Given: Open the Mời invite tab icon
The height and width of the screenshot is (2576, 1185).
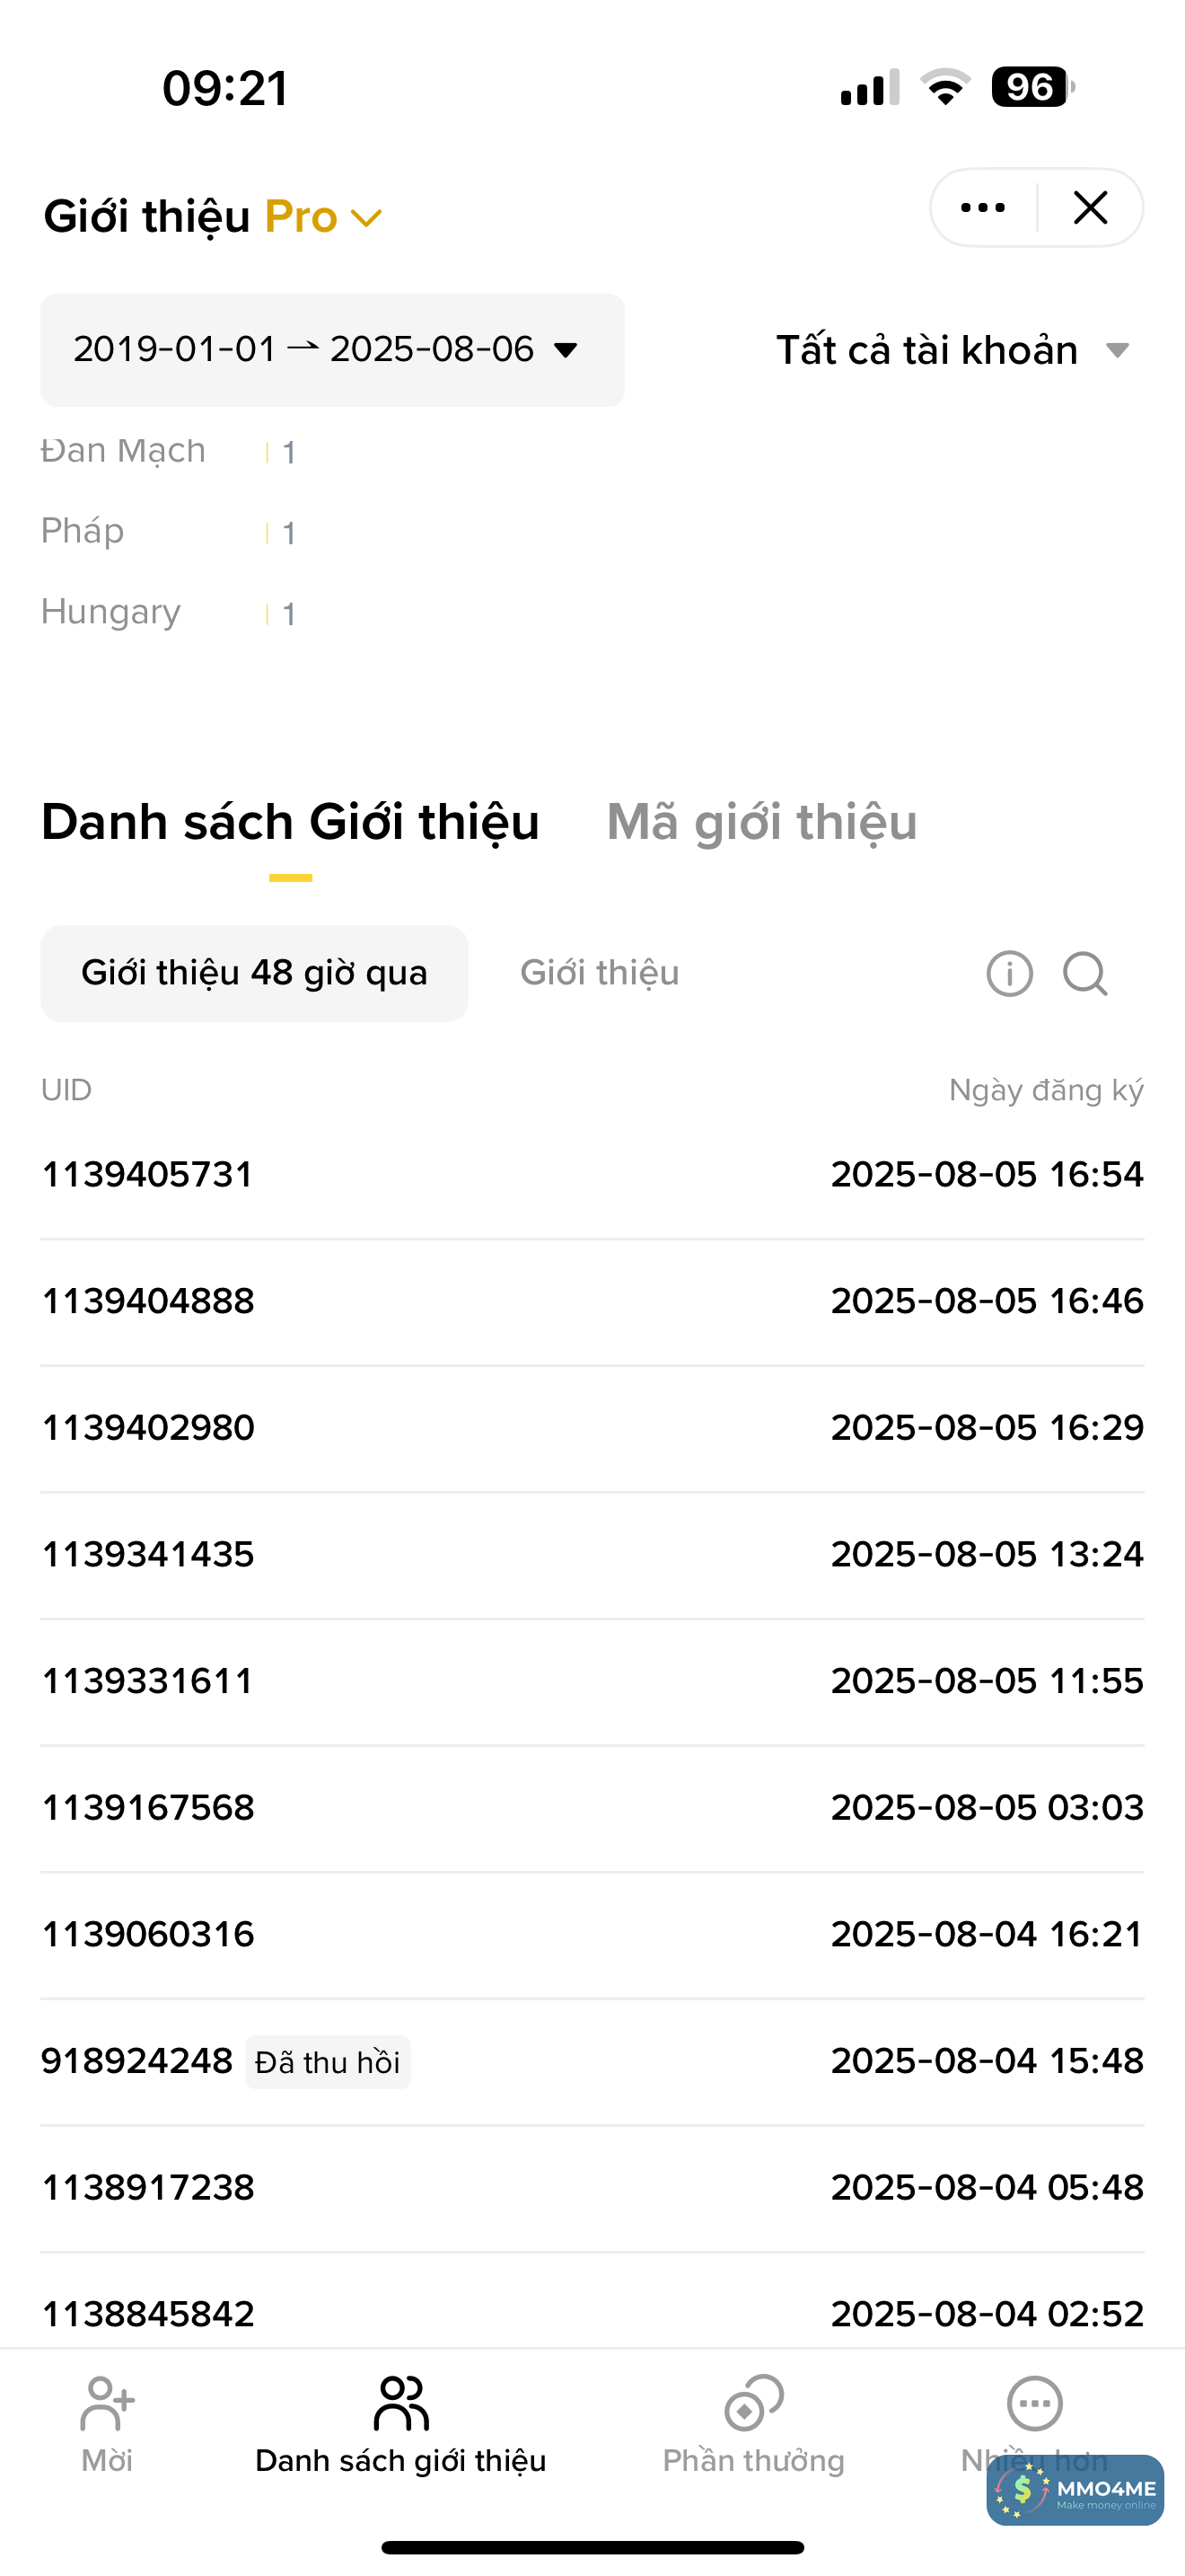Looking at the screenshot, I should (x=107, y=2404).
